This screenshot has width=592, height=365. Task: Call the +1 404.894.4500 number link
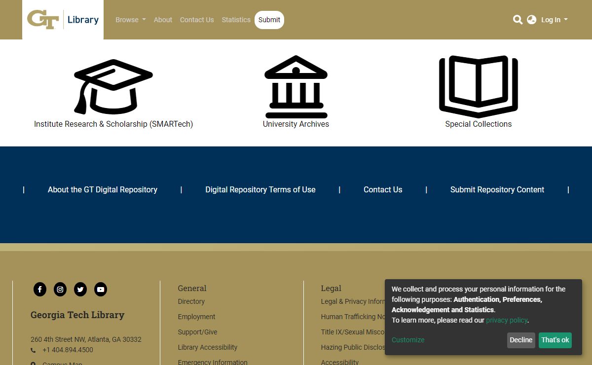click(68, 350)
